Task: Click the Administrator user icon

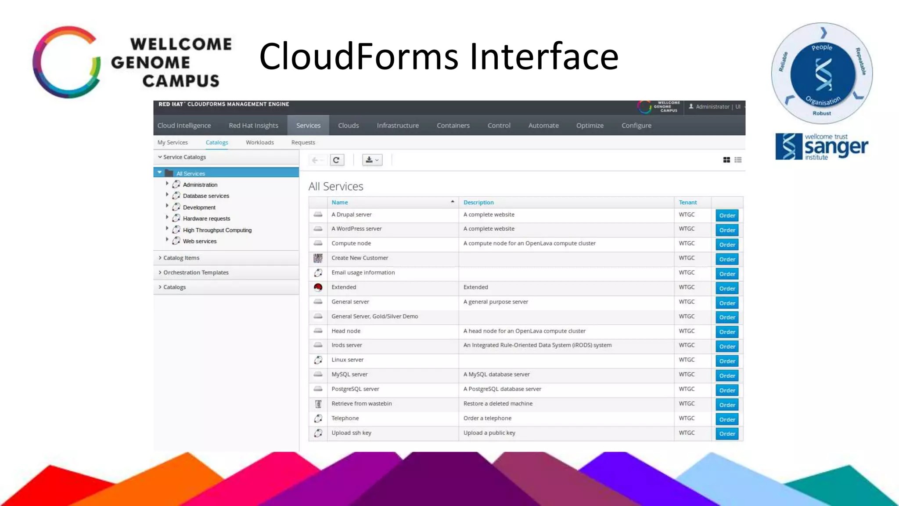Action: [691, 106]
